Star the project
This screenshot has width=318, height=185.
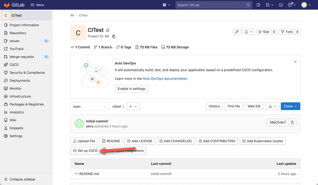point(264,32)
